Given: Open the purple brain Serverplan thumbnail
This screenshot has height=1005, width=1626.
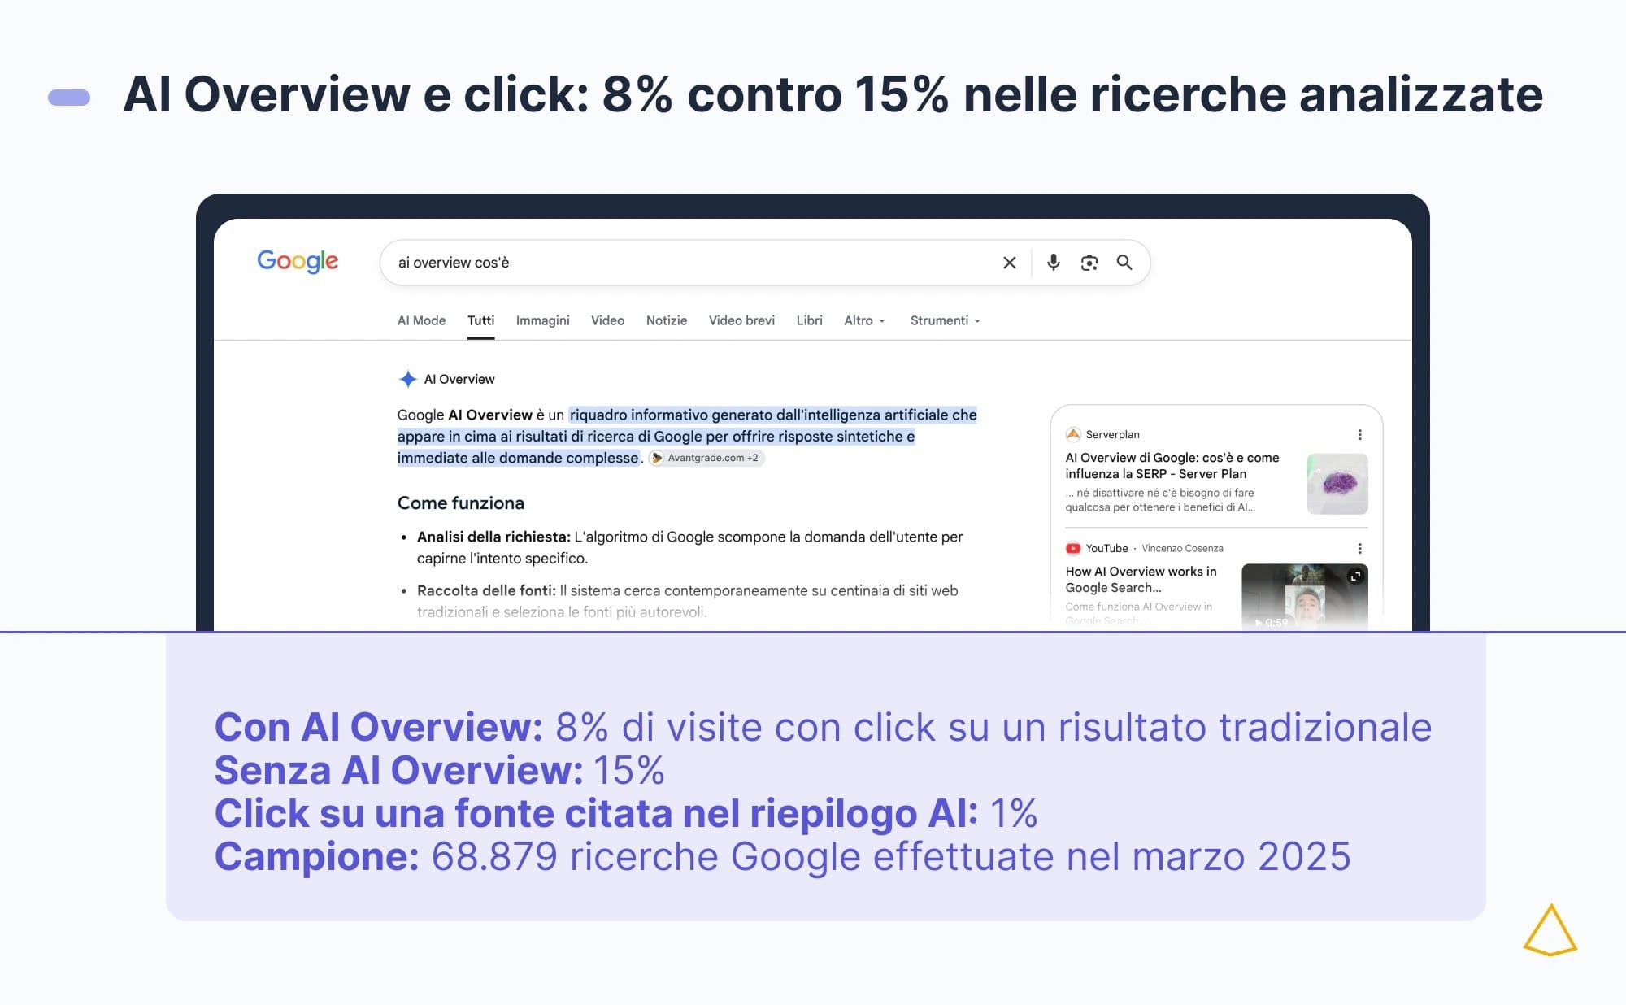Looking at the screenshot, I should tap(1337, 484).
